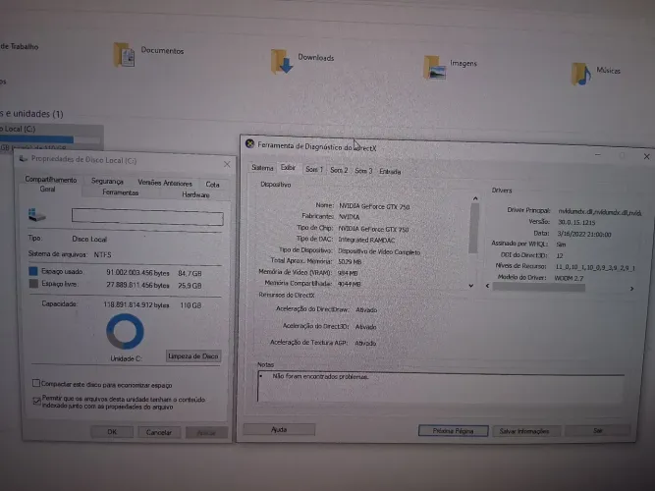This screenshot has width=655, height=491.
Task: Click 'Dispositivo de Vídeo Completo' value
Action: pos(379,252)
